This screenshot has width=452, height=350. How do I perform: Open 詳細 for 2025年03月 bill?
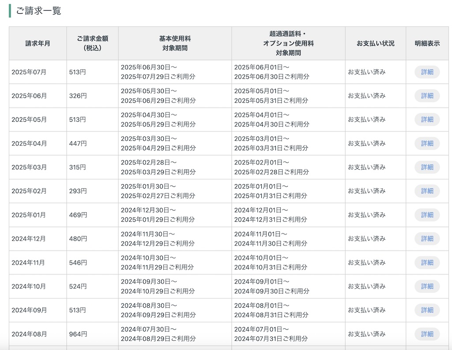[427, 167]
